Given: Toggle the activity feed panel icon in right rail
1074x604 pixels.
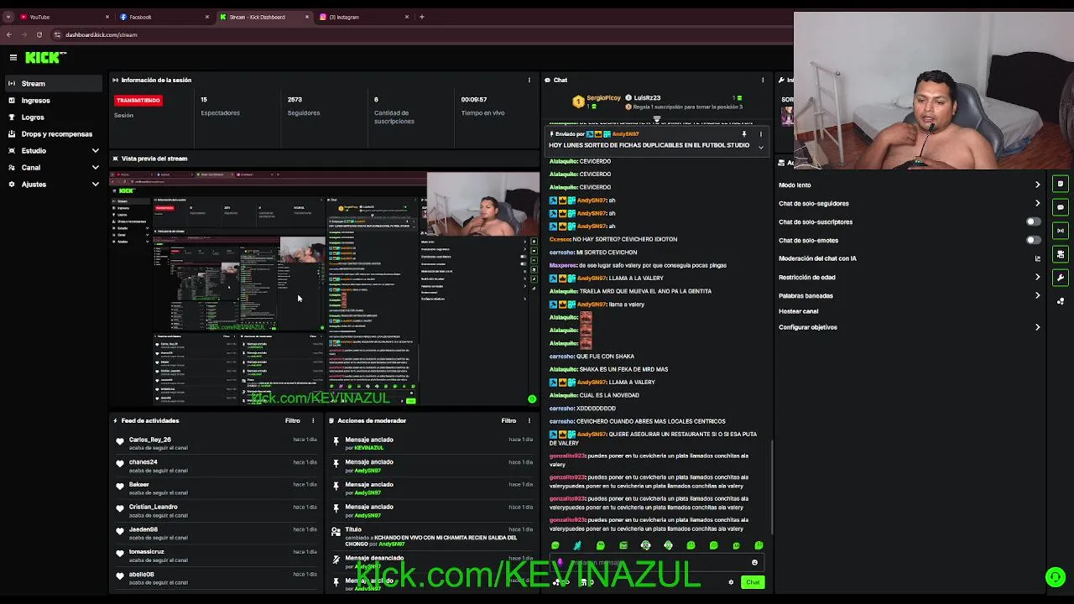Looking at the screenshot, I should (1061, 184).
